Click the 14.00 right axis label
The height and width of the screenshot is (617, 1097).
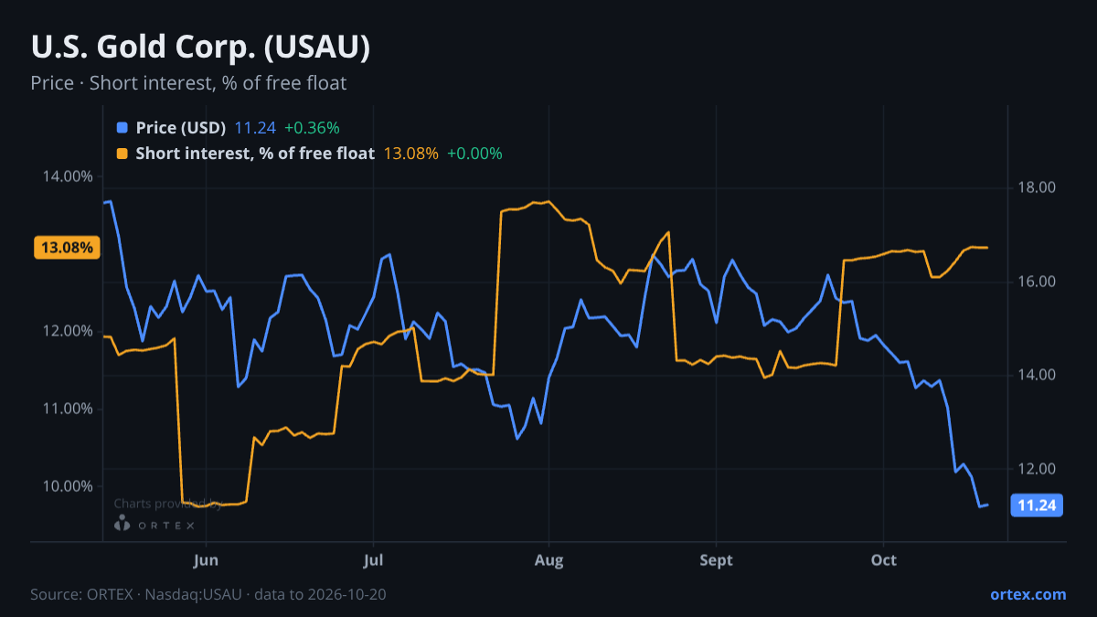click(1037, 375)
